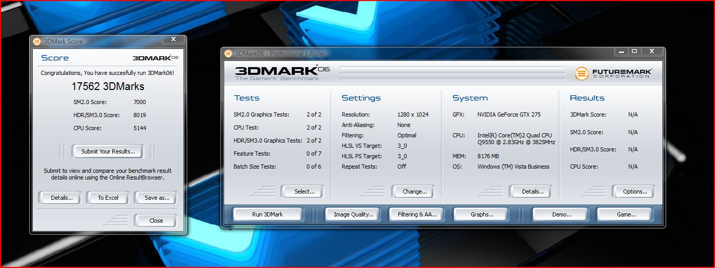Click the CPU Test 2 of 2 row

click(278, 127)
